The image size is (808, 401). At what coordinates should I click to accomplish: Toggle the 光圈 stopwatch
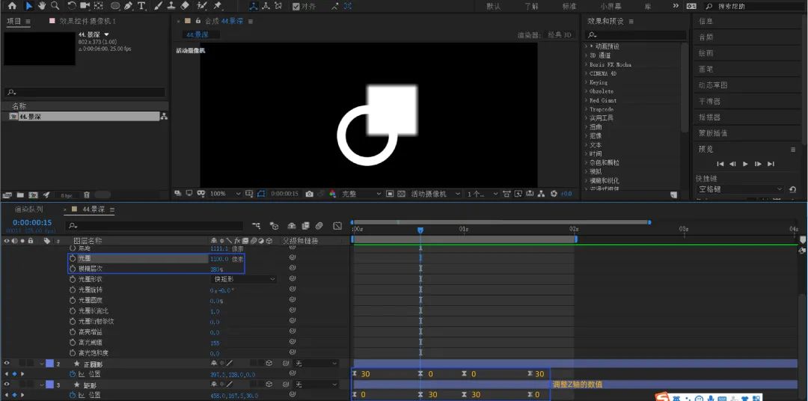click(73, 258)
